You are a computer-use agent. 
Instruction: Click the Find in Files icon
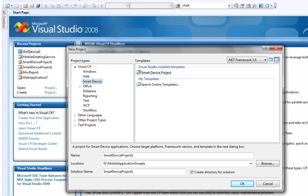pos(178,6)
